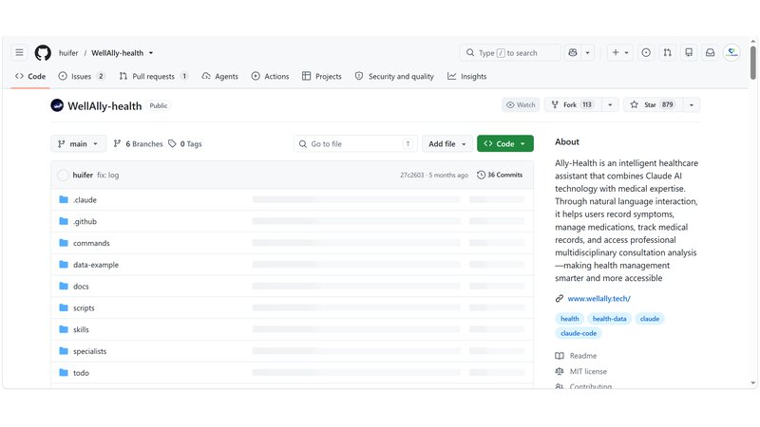
Task: Click the claude-code topic tag
Action: 579,333
